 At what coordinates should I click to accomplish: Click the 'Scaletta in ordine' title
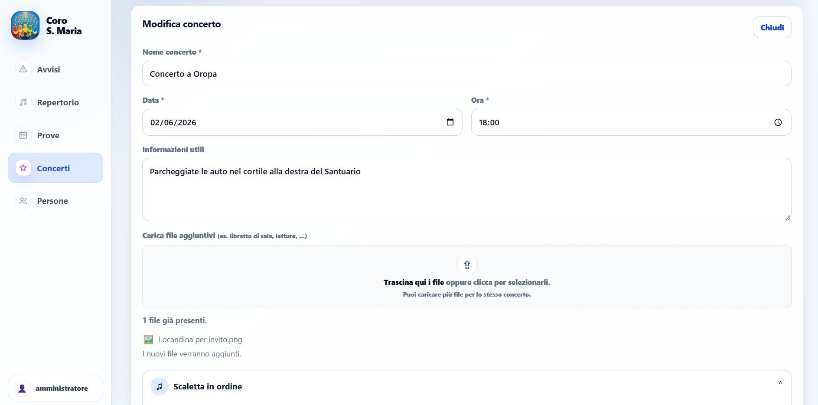(208, 386)
